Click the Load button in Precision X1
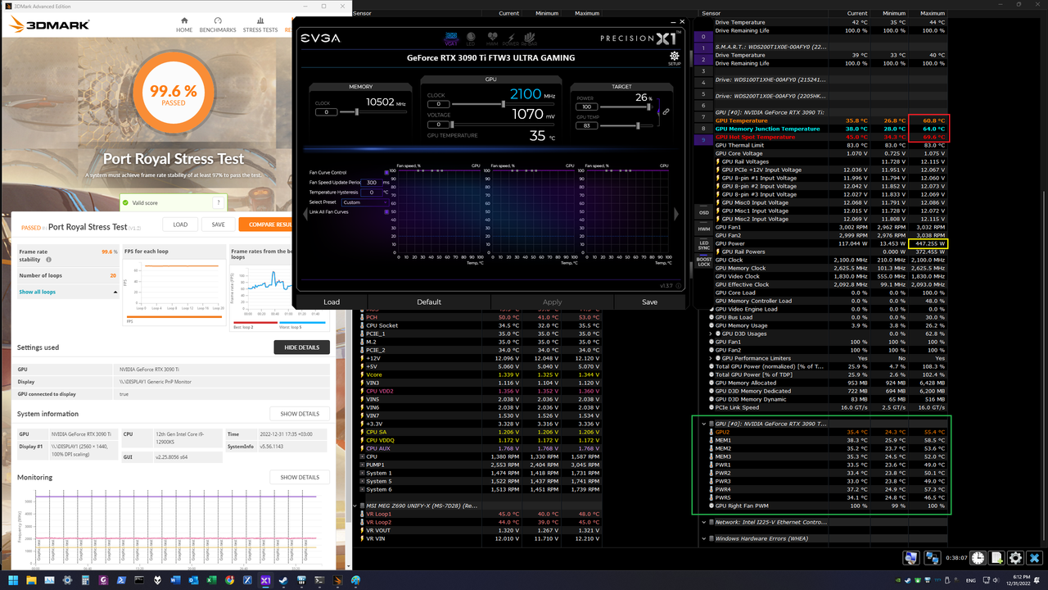Viewport: 1048px width, 590px height. 332,302
